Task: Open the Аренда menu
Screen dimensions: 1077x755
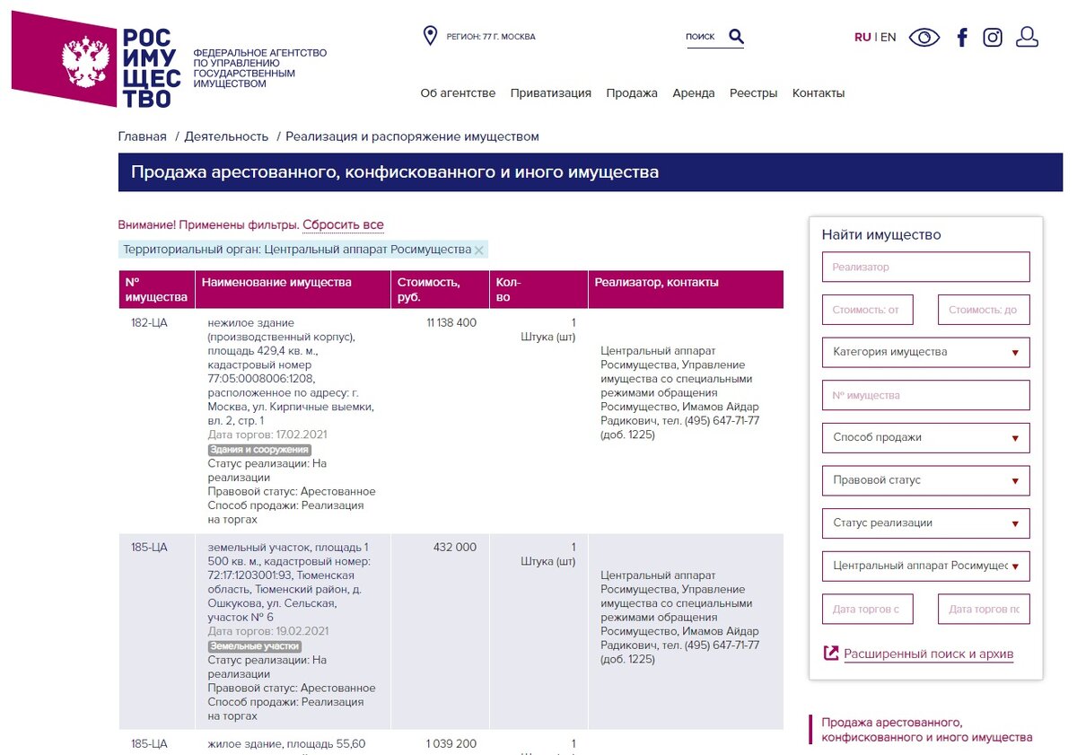Action: pos(694,93)
